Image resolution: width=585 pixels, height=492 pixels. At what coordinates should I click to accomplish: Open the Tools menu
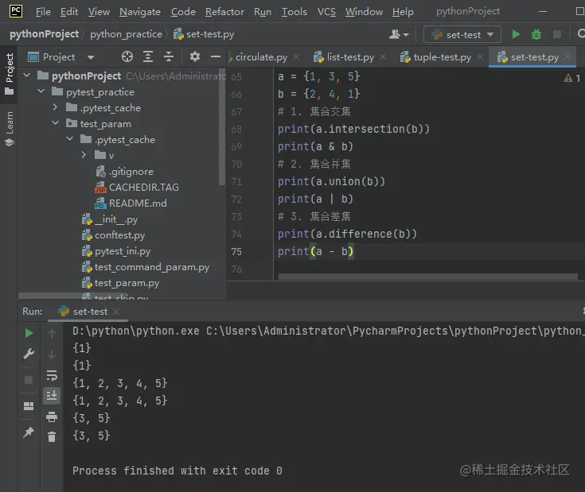(294, 12)
